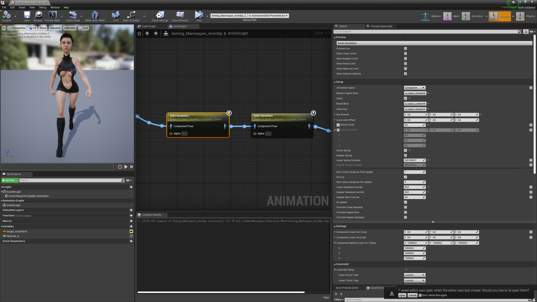
Task: Click the viewport animation timeline scrub bar
Action: [57, 167]
